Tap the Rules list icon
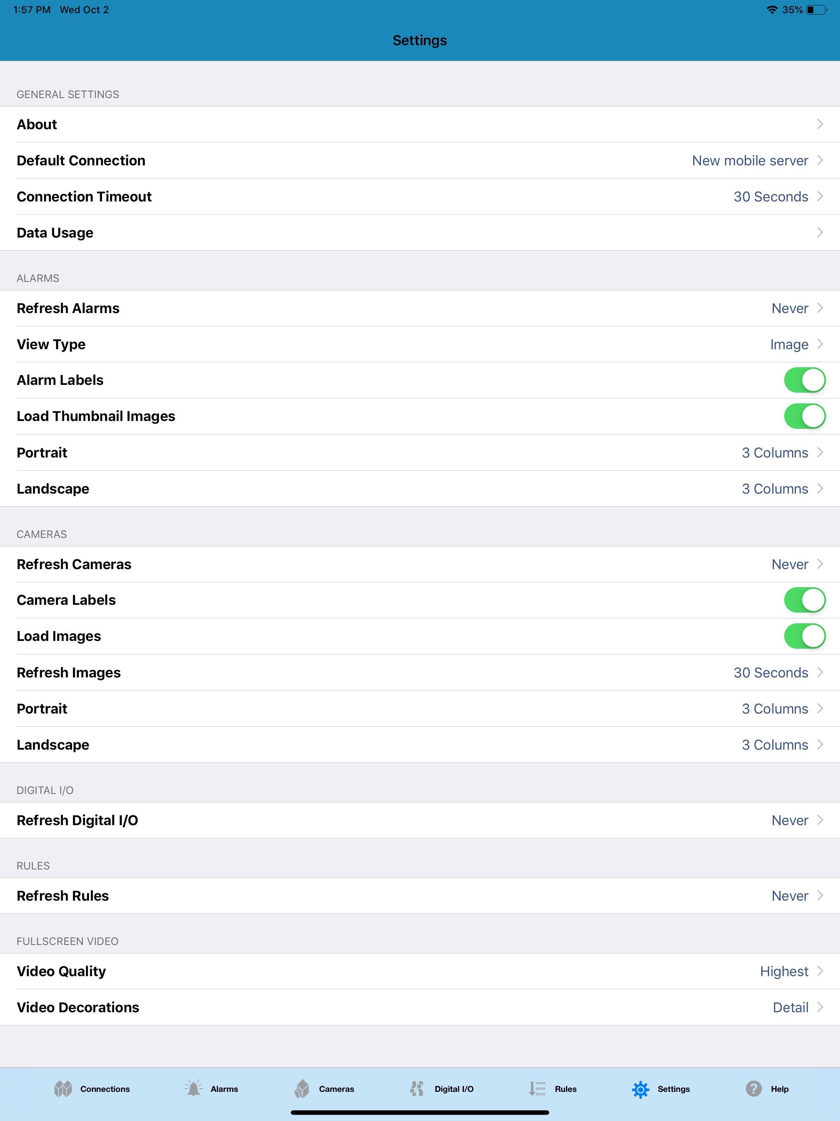Viewport: 840px width, 1121px height. coord(537,1089)
